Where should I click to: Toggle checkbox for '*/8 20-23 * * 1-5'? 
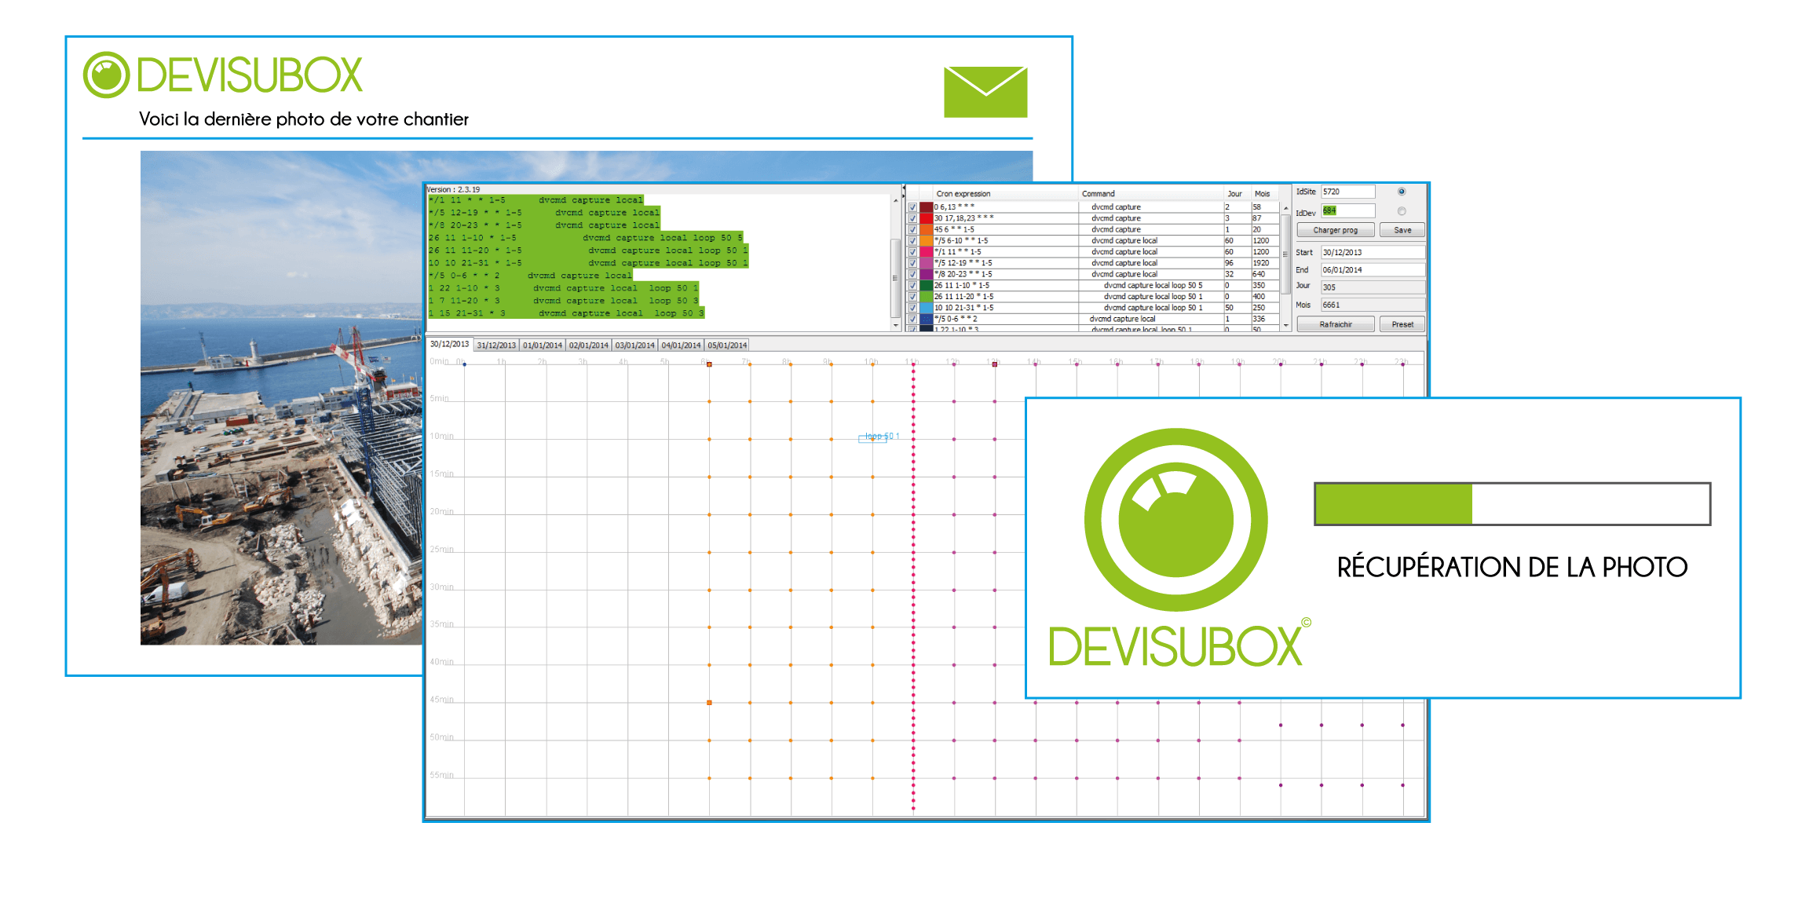coord(912,274)
